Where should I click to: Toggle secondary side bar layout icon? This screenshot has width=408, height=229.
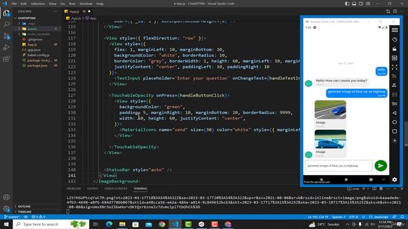(x=361, y=4)
